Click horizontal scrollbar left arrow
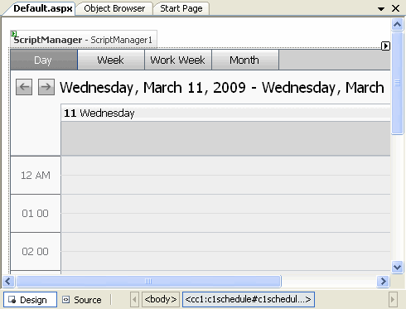Viewport: 406px width, 309px height. [8, 282]
